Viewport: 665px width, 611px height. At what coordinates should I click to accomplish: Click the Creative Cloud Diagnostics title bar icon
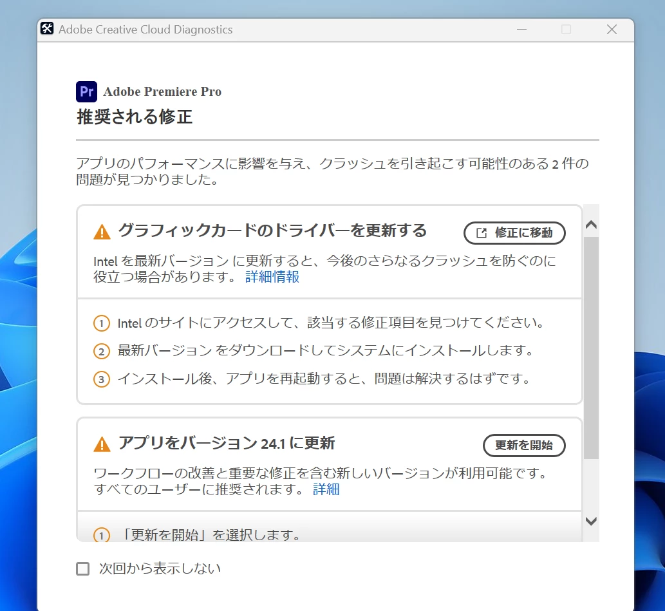click(x=47, y=28)
